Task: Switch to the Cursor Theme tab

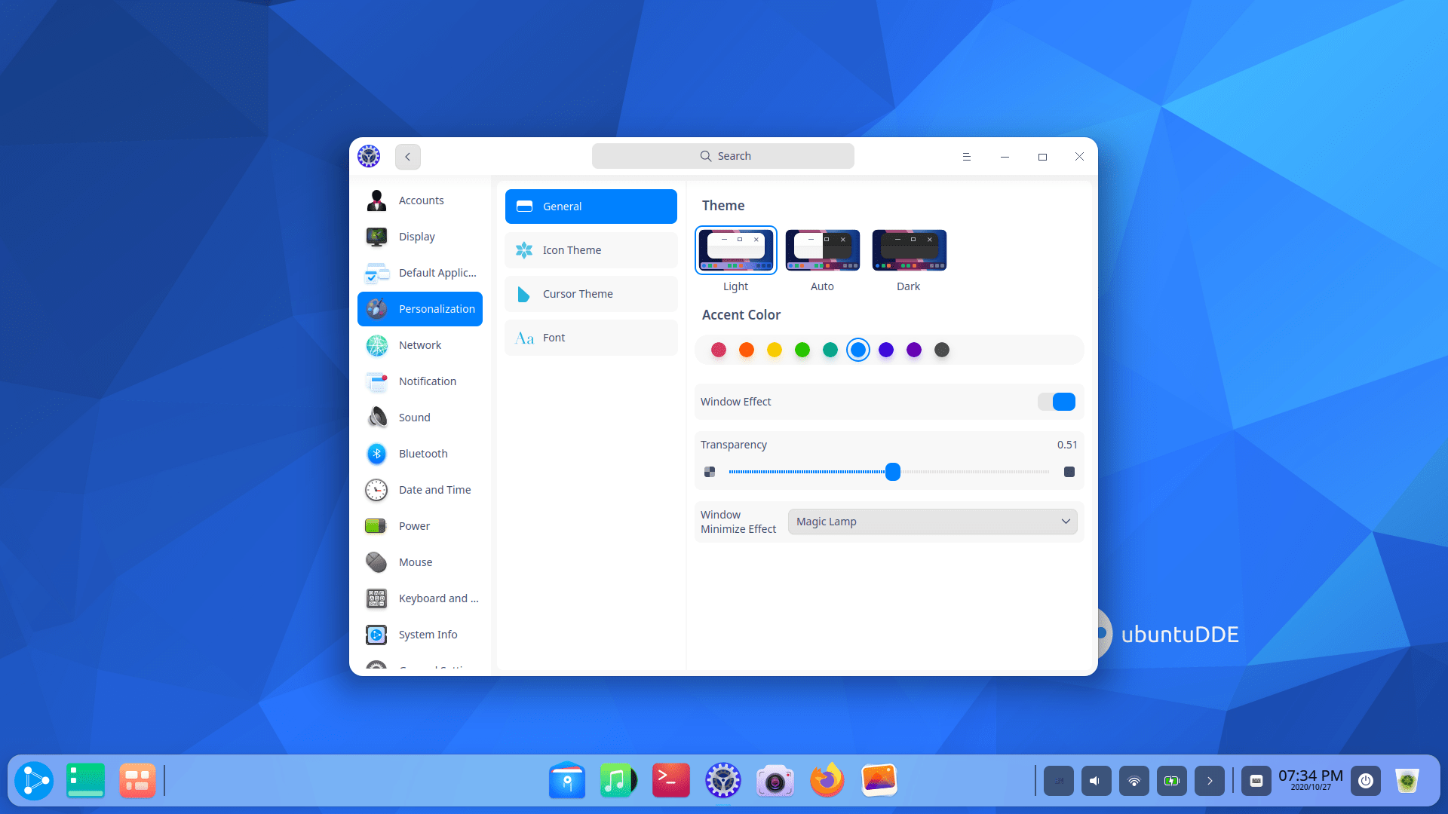Action: pyautogui.click(x=591, y=294)
